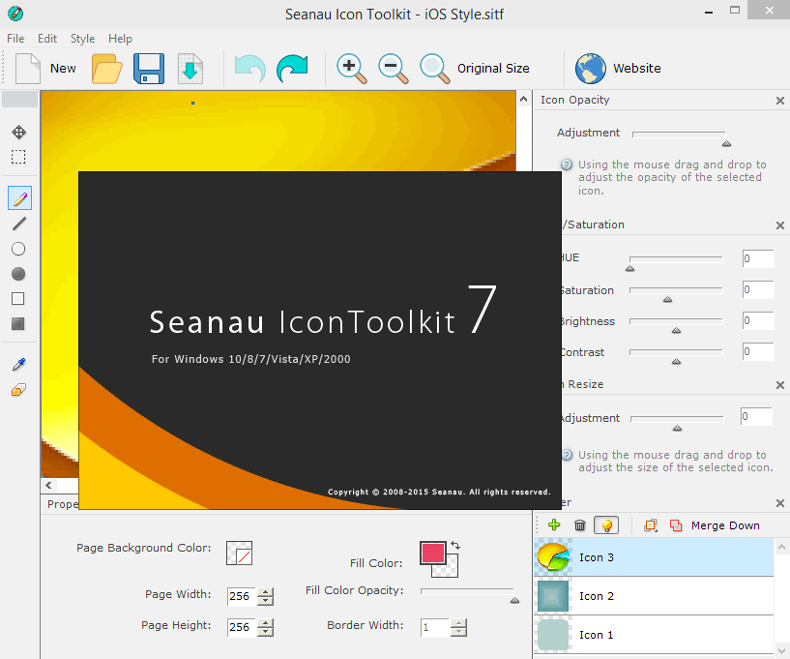Click the Page Width input field
Image resolution: width=790 pixels, height=659 pixels.
(x=242, y=596)
